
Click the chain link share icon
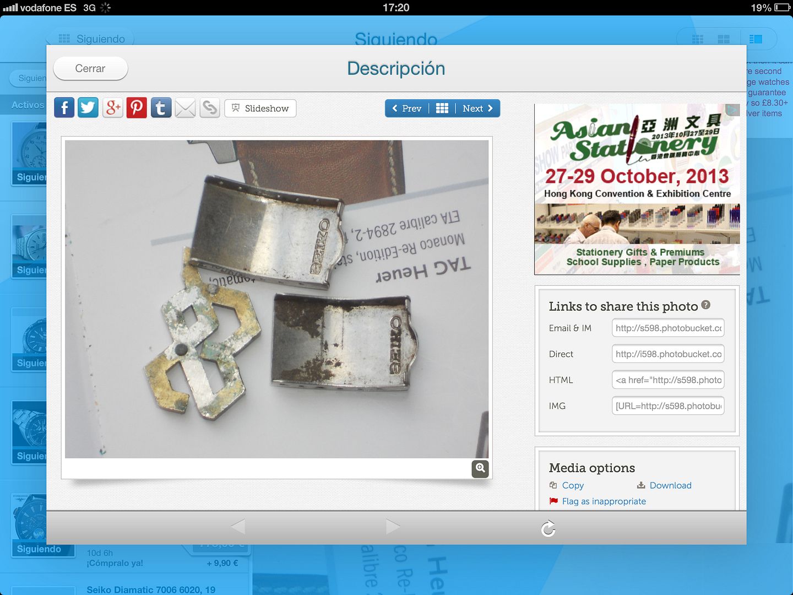[x=209, y=107]
